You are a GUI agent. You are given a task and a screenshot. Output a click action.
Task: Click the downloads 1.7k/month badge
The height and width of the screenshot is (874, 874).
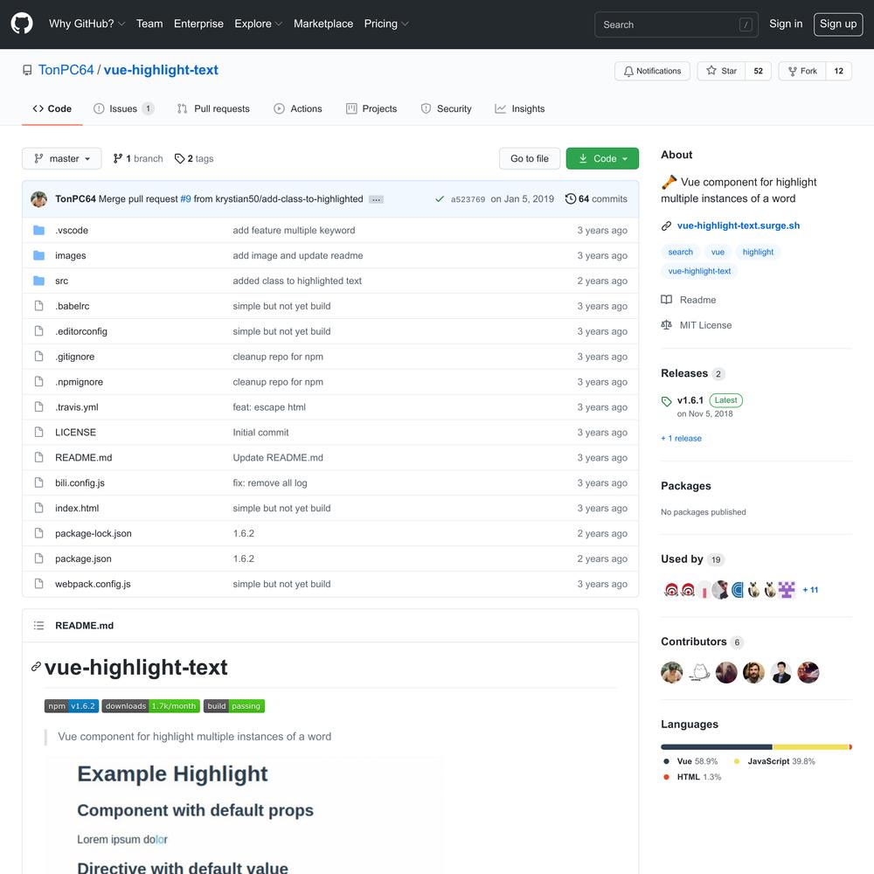[150, 706]
